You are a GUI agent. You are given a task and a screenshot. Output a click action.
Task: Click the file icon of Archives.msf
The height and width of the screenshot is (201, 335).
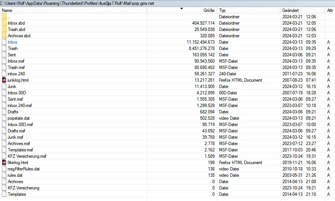(4, 144)
